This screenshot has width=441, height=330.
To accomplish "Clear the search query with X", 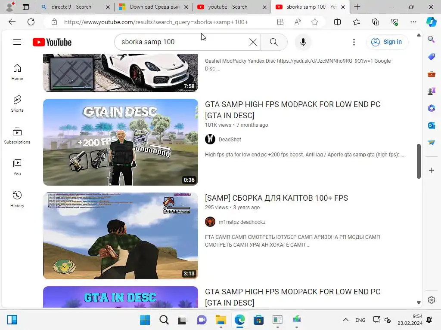I will 253,42.
